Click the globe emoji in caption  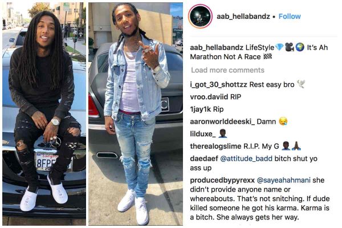[x=300, y=47]
